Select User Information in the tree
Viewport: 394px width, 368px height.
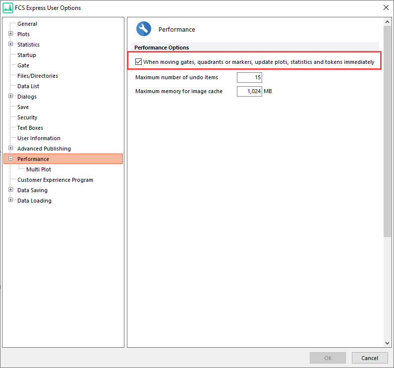point(39,138)
